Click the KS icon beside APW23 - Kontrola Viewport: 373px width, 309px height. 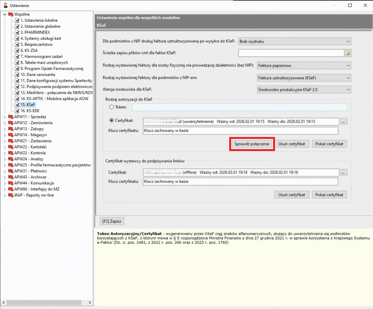click(11, 153)
